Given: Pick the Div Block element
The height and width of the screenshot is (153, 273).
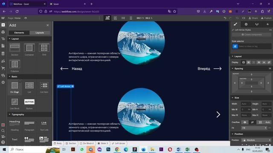Looking at the screenshot, I should [x=15, y=87].
